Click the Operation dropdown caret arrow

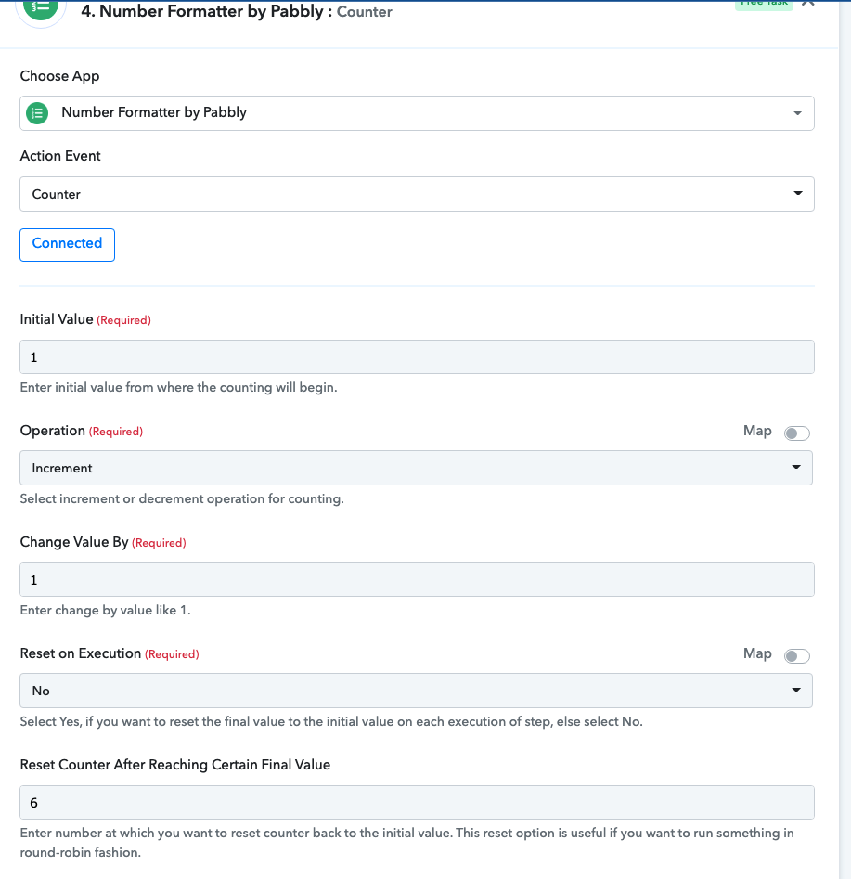[796, 467]
